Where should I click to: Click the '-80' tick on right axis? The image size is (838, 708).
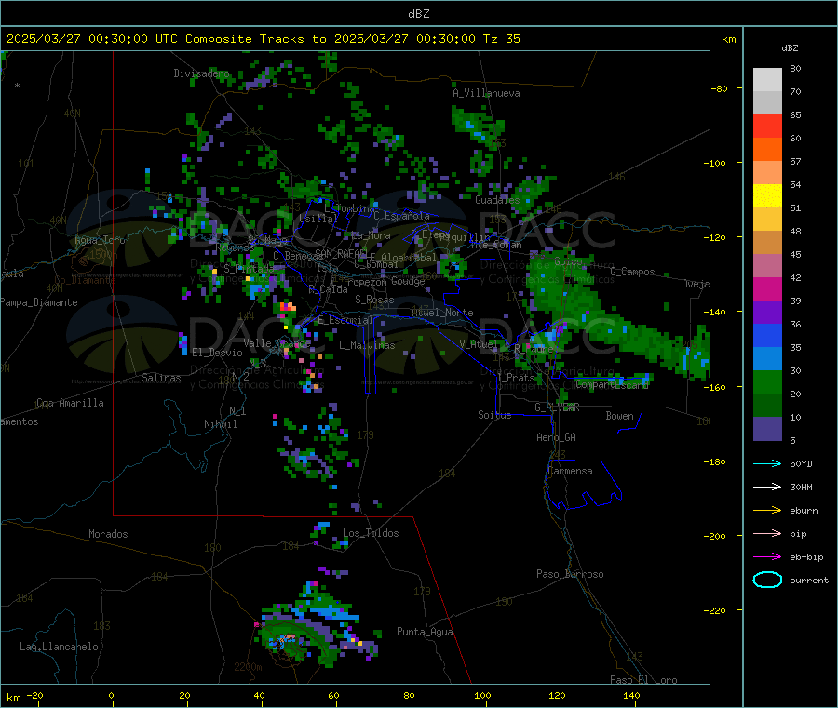point(720,88)
